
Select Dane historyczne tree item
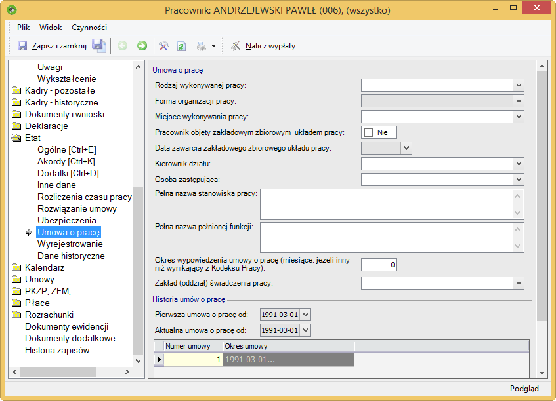[71, 256]
